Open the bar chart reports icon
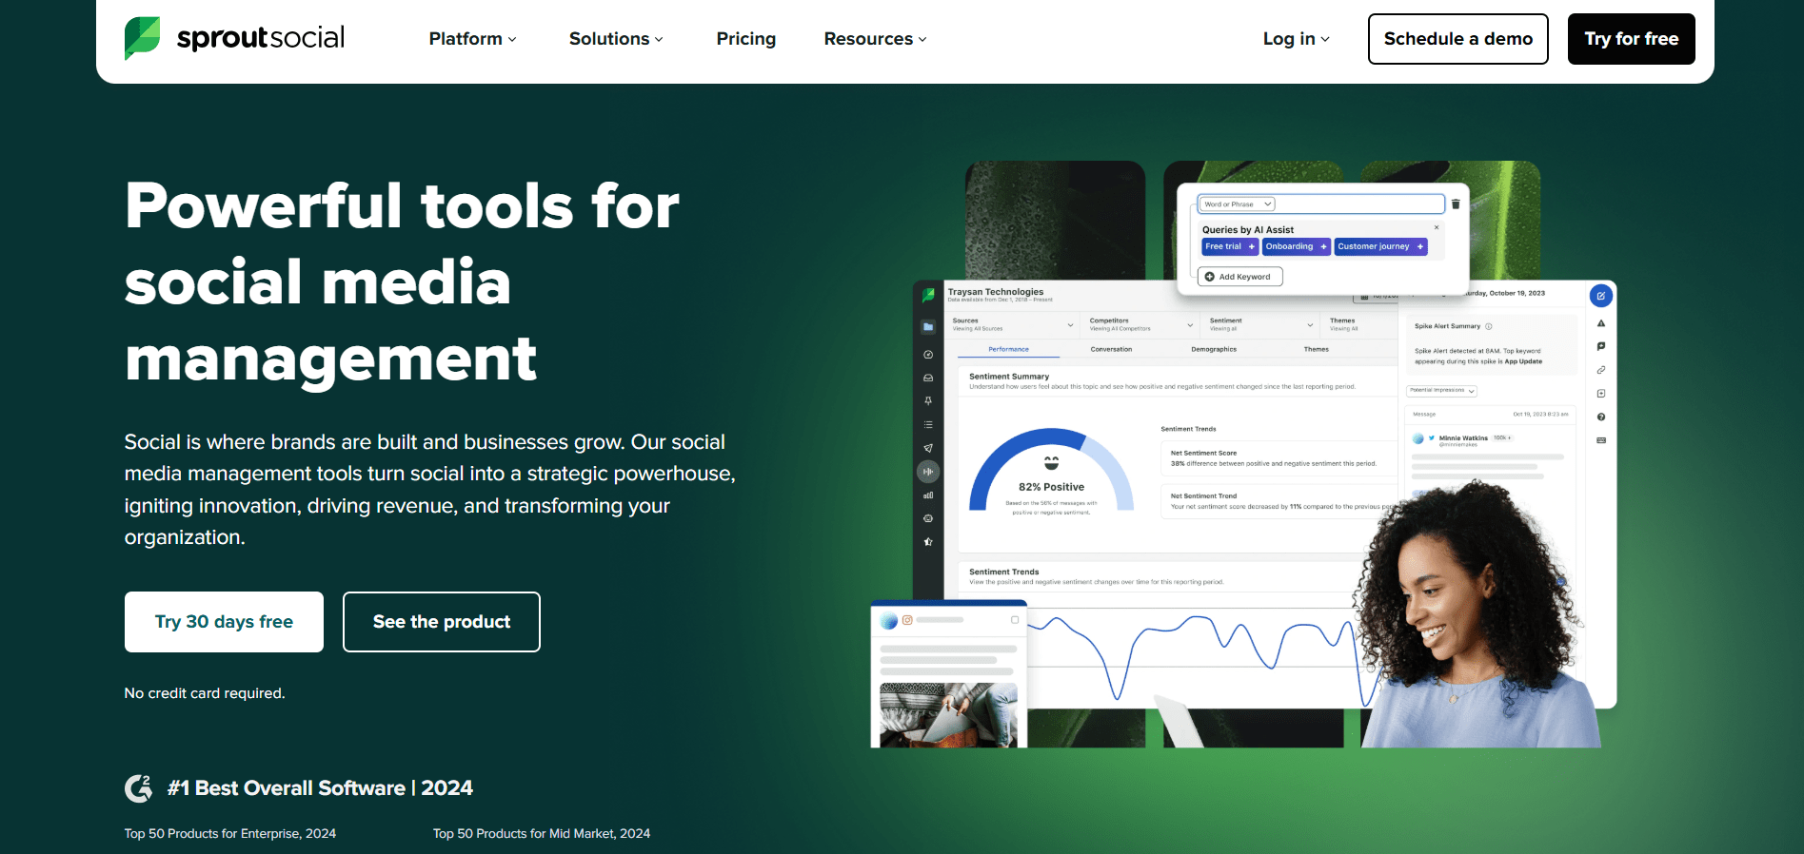 928,495
